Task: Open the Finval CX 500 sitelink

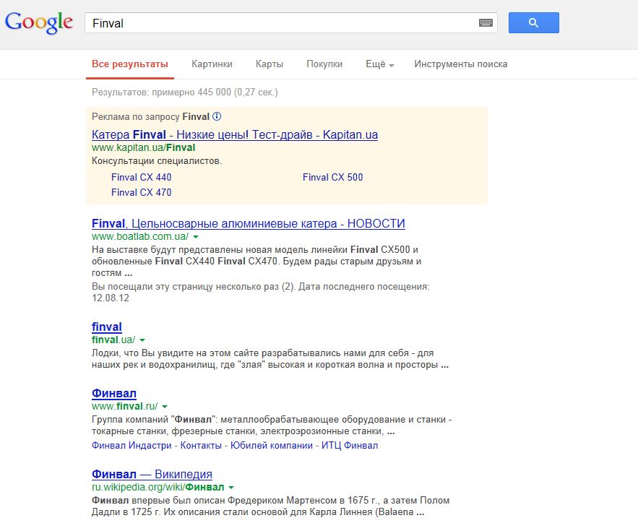Action: tap(332, 177)
